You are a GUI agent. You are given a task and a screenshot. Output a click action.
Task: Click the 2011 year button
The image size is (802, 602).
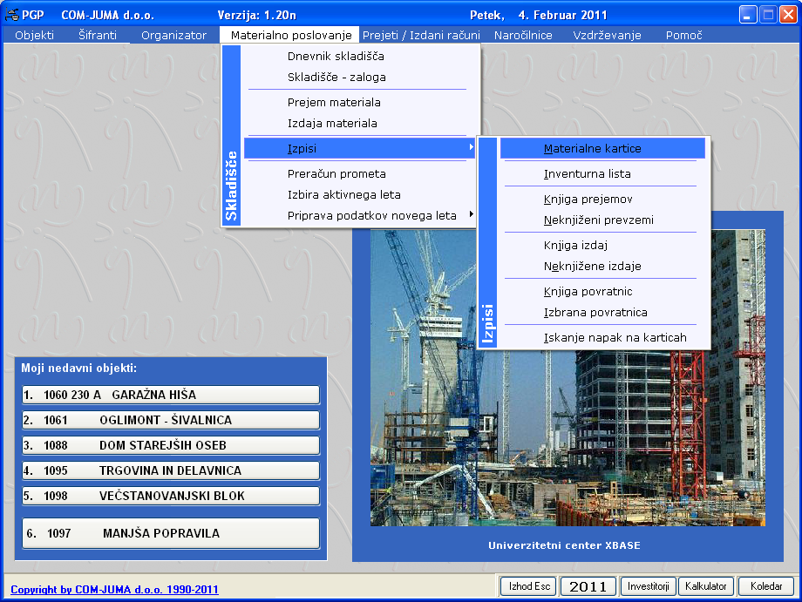(x=588, y=586)
